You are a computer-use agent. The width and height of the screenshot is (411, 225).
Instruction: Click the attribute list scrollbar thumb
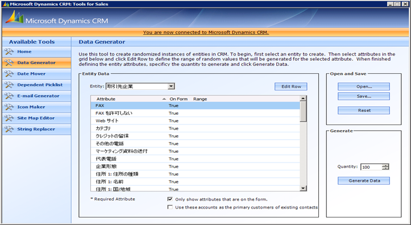click(x=303, y=111)
